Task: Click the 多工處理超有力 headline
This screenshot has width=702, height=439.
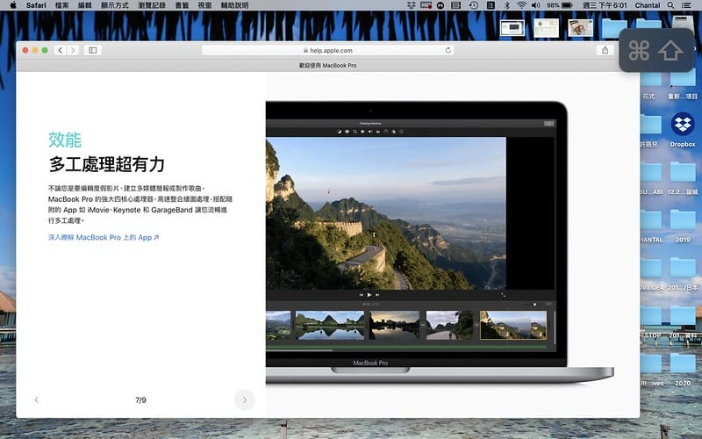Action: 106,164
